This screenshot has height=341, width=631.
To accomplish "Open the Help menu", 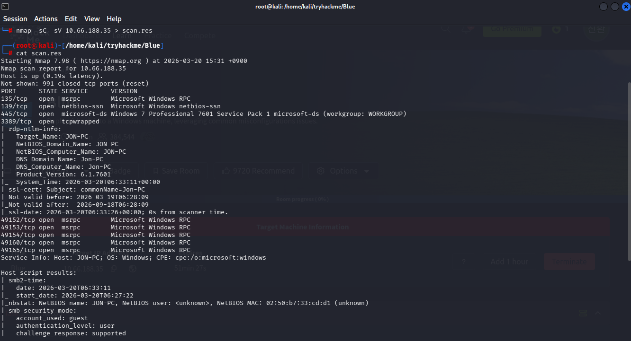I will coord(114,19).
